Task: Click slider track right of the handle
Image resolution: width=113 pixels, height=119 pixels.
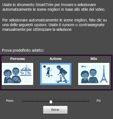Action: coord(71,101)
